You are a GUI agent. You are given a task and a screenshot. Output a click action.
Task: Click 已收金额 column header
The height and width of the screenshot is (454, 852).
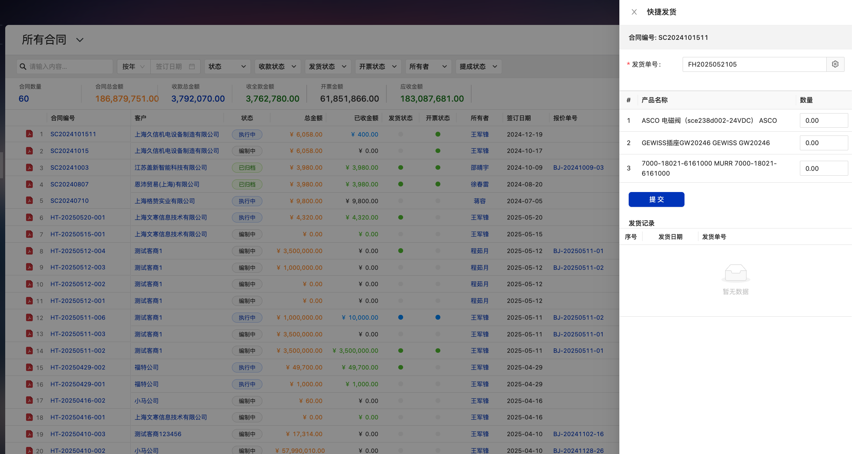click(366, 118)
